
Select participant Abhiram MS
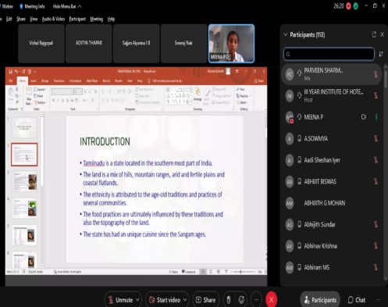[332, 267]
